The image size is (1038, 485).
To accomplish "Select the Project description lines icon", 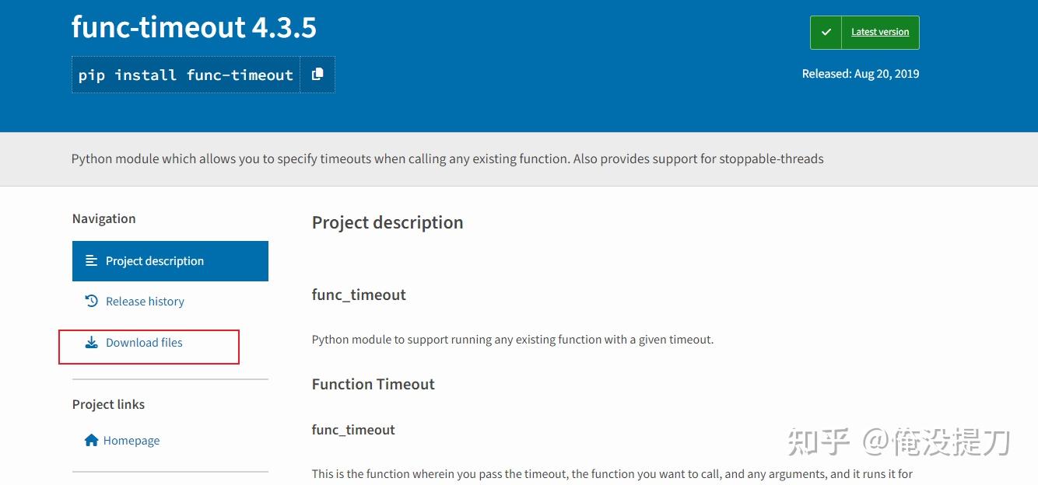I will [x=91, y=260].
